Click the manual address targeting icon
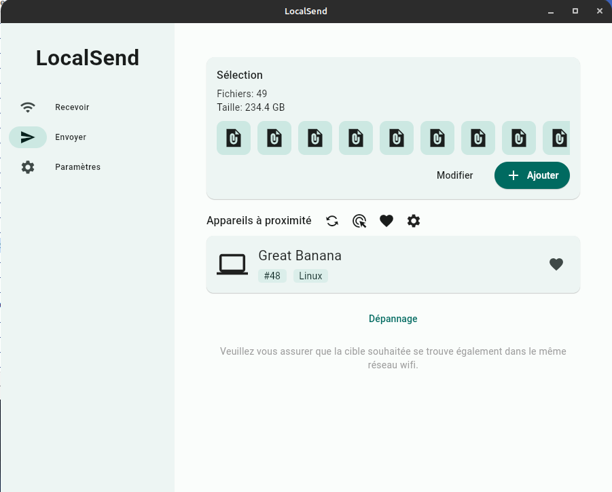Viewport: 612px width, 492px height. click(x=359, y=221)
